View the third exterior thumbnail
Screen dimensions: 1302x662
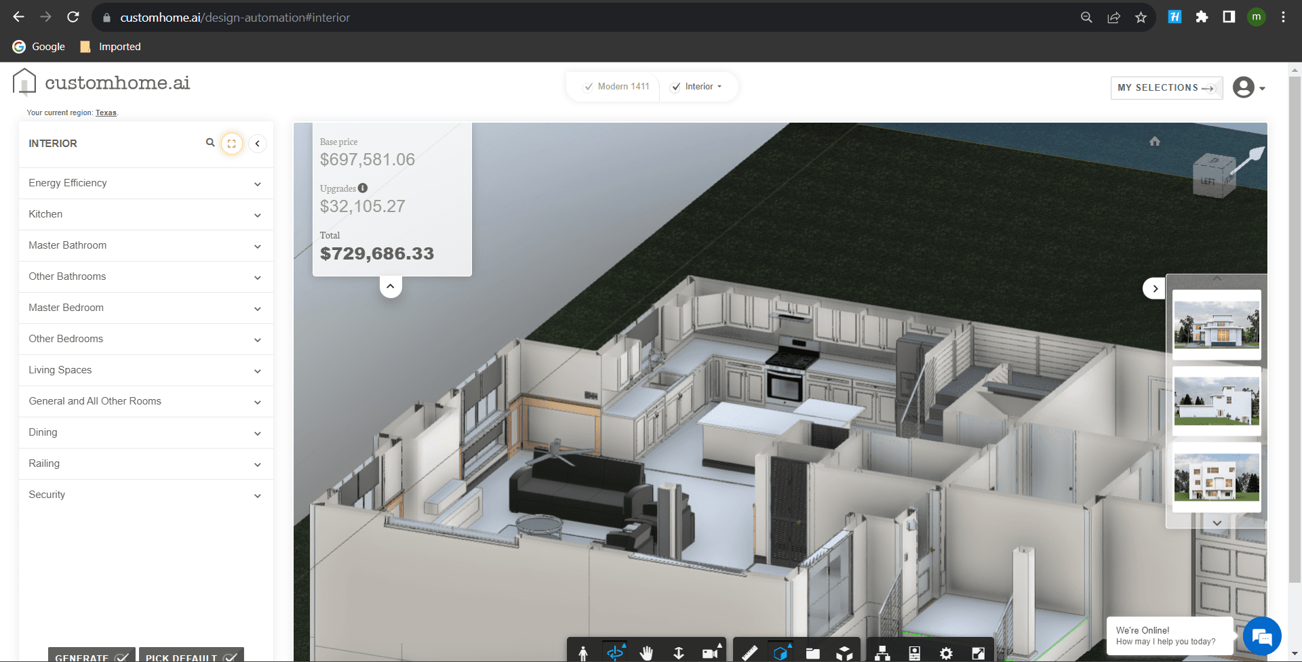(x=1217, y=477)
